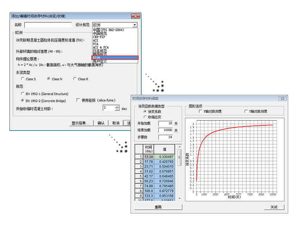Click table cell 133.3

[x=149, y=196]
